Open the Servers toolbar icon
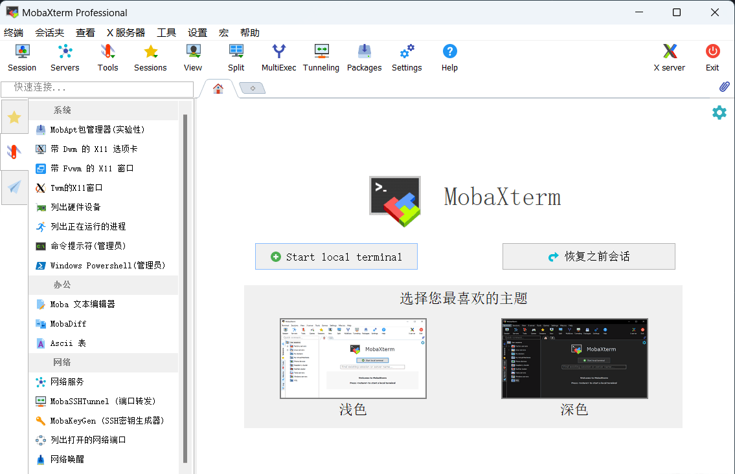 coord(65,58)
